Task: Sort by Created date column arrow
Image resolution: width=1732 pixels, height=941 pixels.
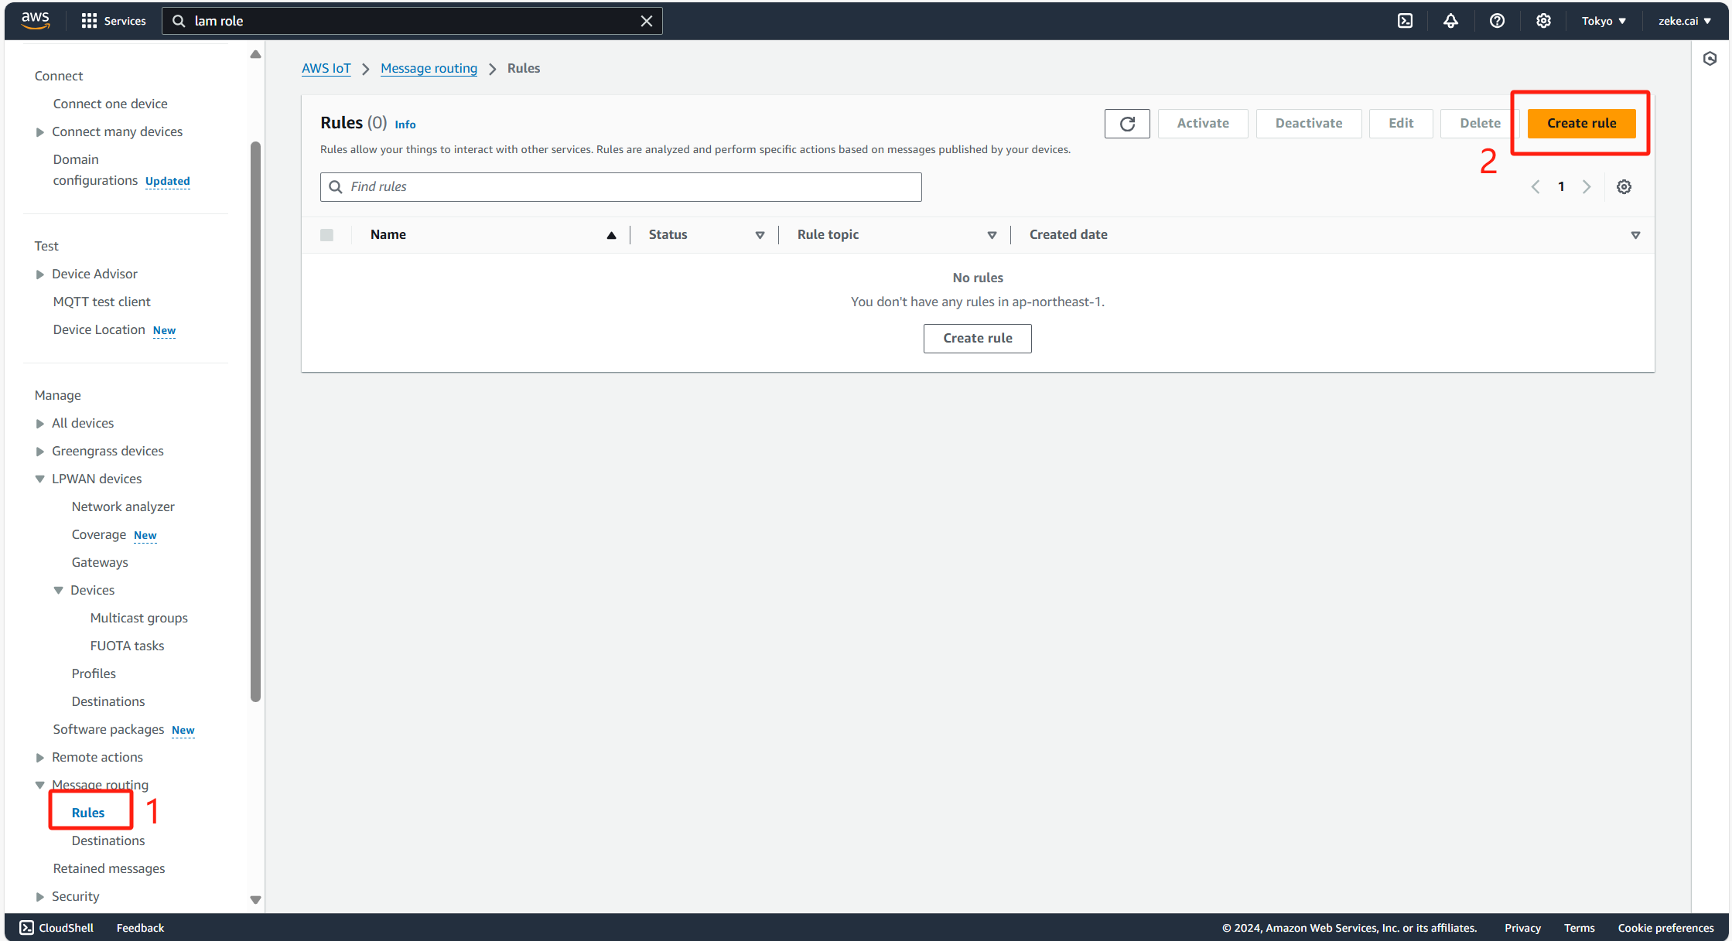Action: pyautogui.click(x=1635, y=235)
